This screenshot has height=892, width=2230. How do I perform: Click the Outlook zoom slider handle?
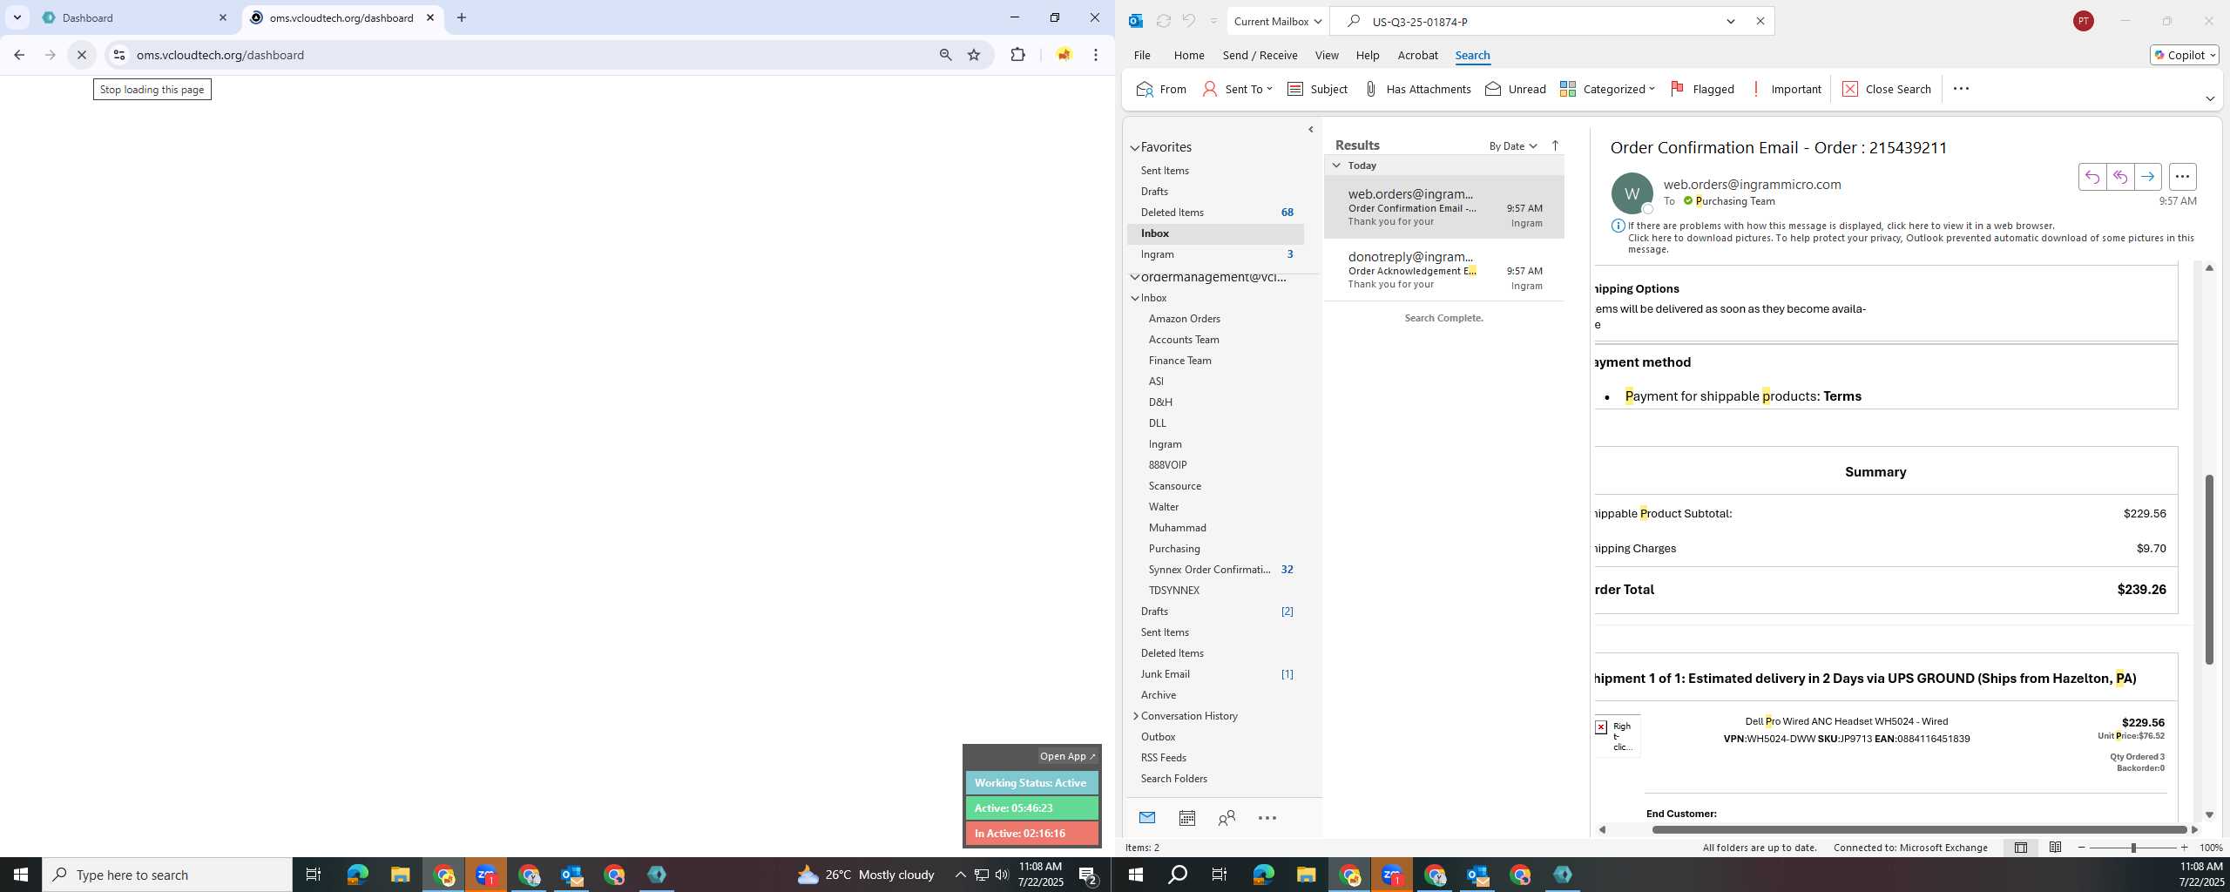[x=2133, y=848]
